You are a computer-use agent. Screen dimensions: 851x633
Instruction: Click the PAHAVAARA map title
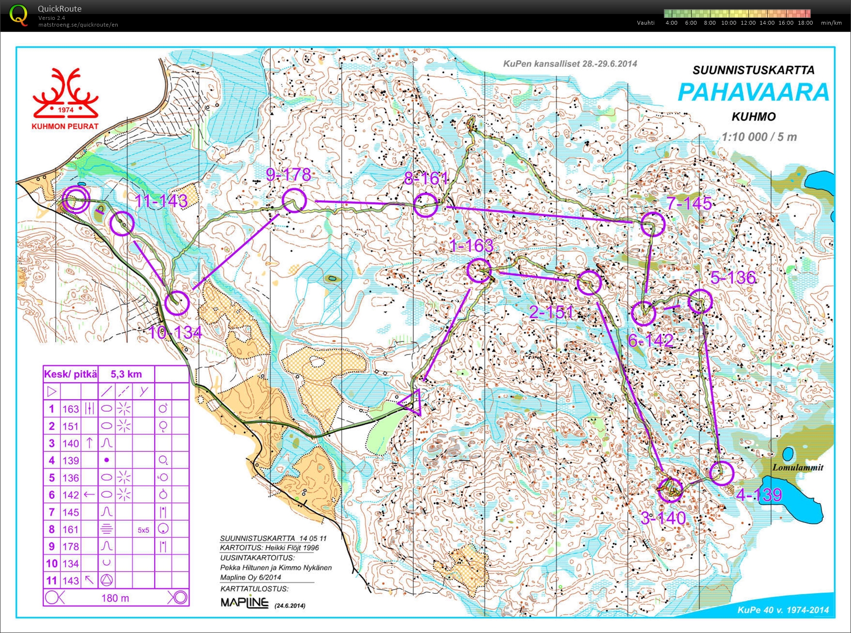(x=753, y=93)
